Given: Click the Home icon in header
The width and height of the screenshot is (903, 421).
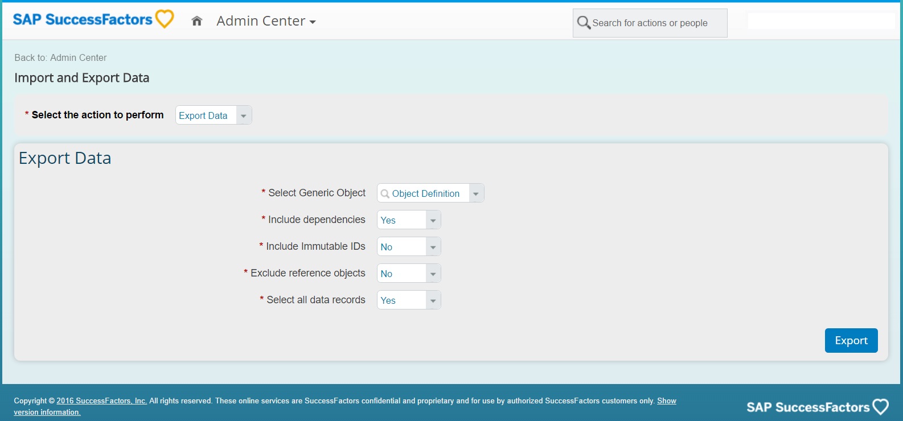Looking at the screenshot, I should pyautogui.click(x=197, y=21).
